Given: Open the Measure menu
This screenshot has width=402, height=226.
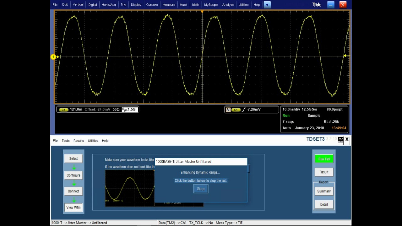Looking at the screenshot, I should click(169, 5).
